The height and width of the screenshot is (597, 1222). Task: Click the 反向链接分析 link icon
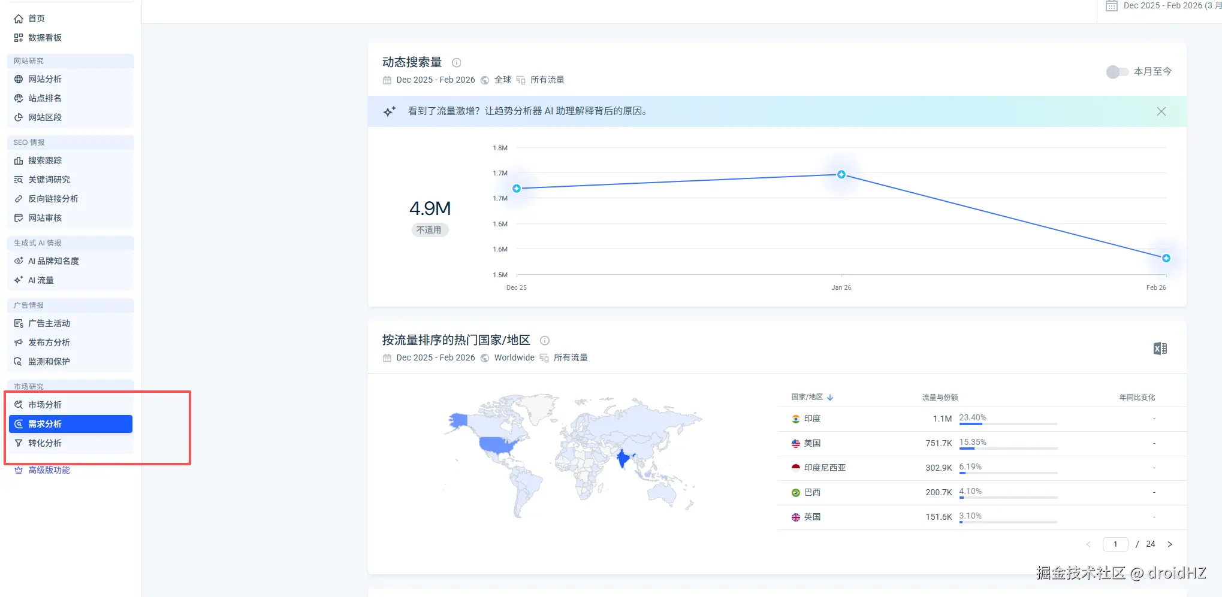19,199
